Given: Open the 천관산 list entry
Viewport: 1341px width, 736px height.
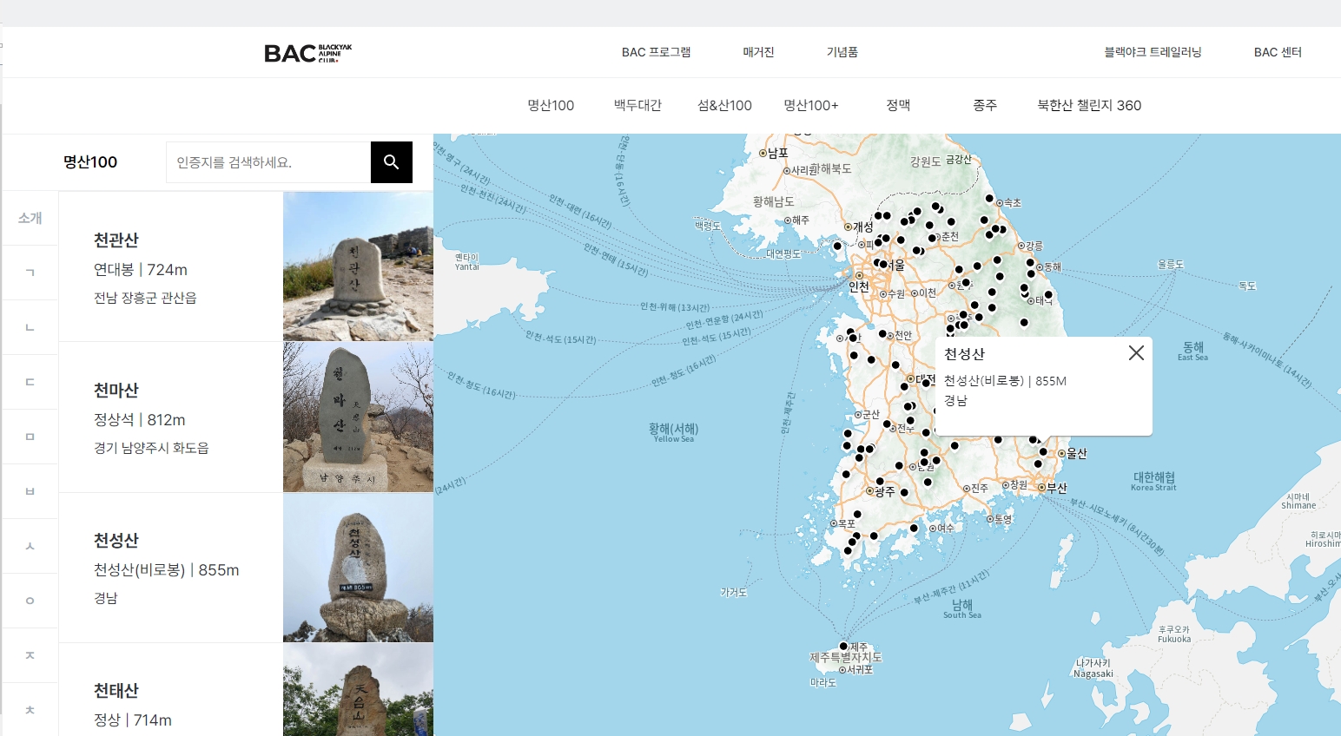Looking at the screenshot, I should tap(246, 266).
